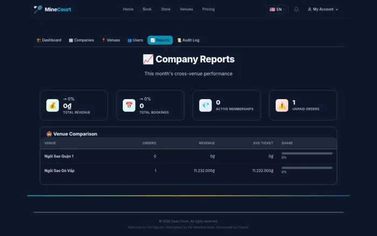Select the Reports tab
This screenshot has width=377, height=236.
point(160,40)
